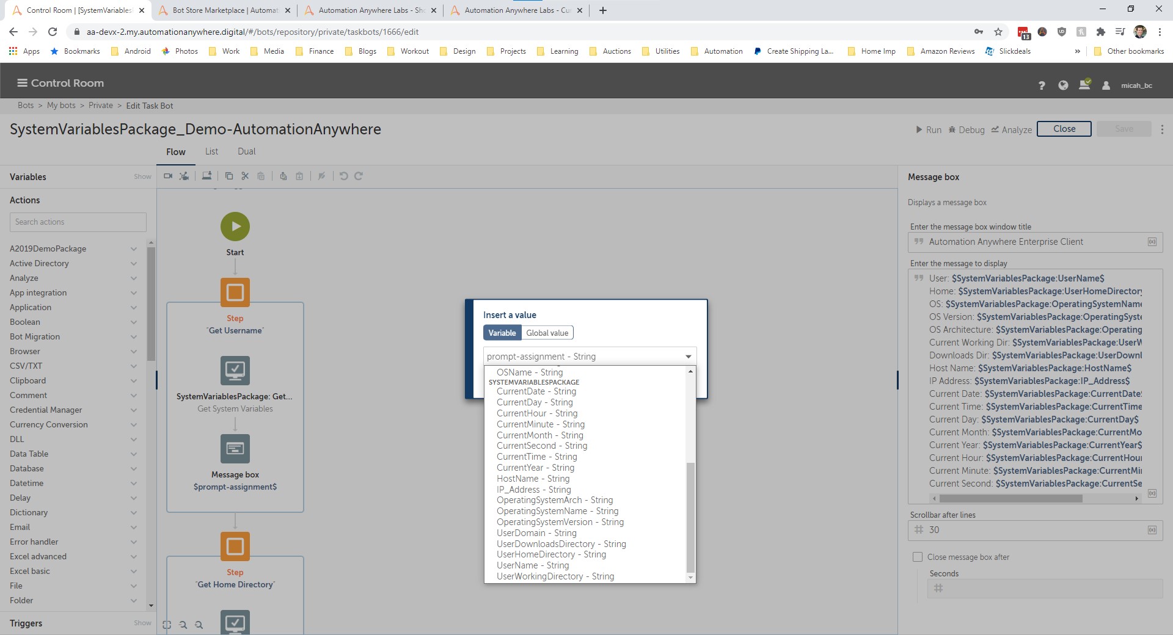This screenshot has height=635, width=1173.
Task: Click the message box window title field
Action: point(1035,242)
